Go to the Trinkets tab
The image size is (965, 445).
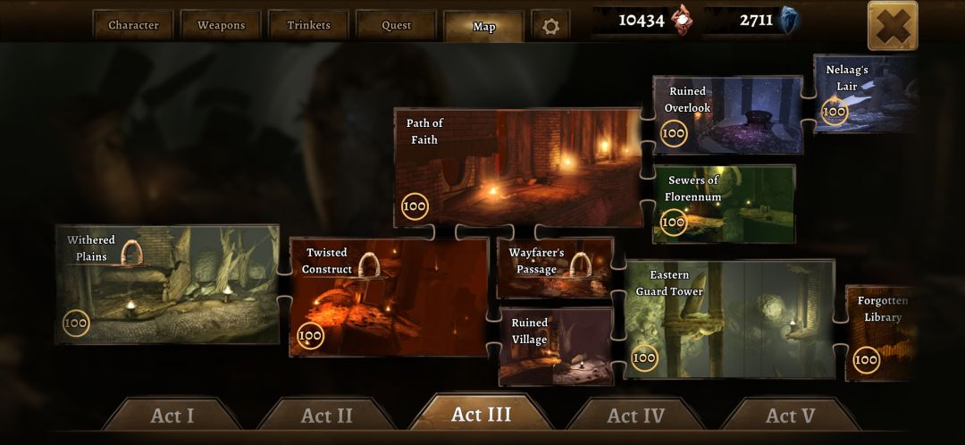[309, 25]
